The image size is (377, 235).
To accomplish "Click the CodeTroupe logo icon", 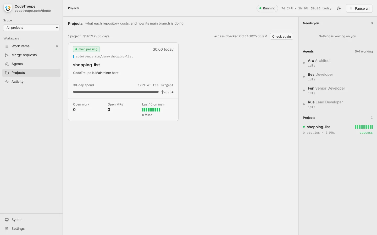I will point(8,8).
